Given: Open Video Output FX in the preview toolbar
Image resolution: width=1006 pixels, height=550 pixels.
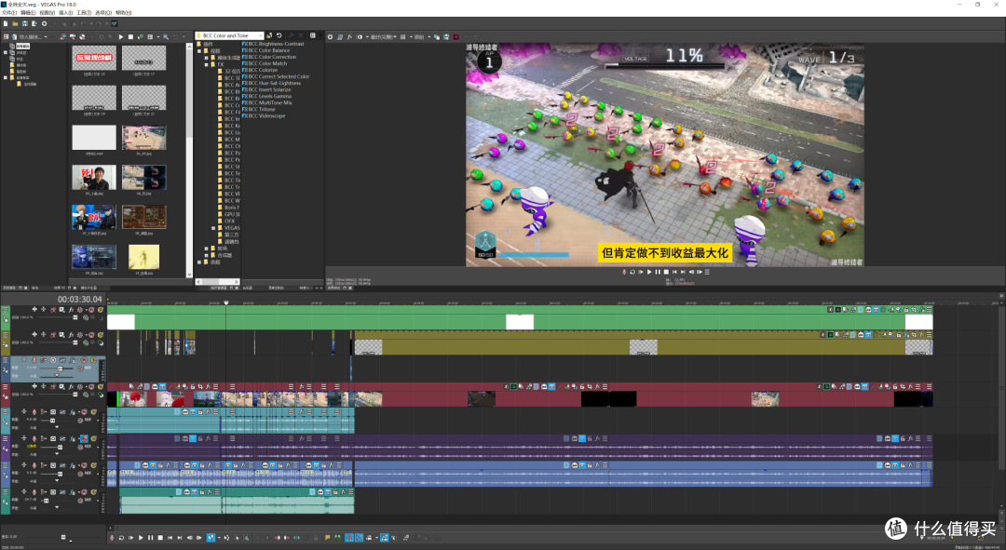Looking at the screenshot, I should click(349, 36).
